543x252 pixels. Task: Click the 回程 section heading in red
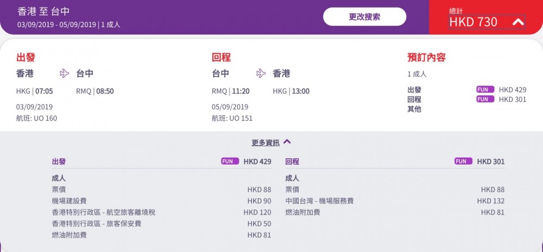click(x=222, y=57)
